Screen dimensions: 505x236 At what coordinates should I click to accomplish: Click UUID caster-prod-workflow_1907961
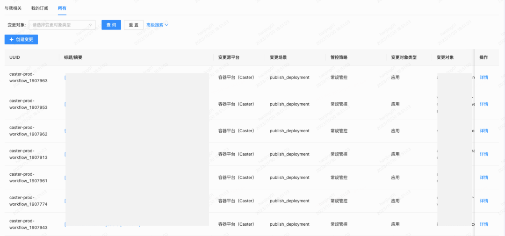click(x=29, y=178)
